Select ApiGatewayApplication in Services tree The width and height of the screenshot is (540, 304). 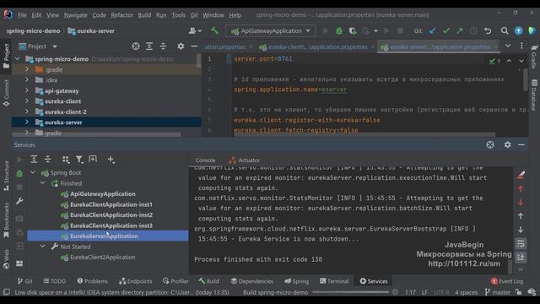(x=103, y=194)
